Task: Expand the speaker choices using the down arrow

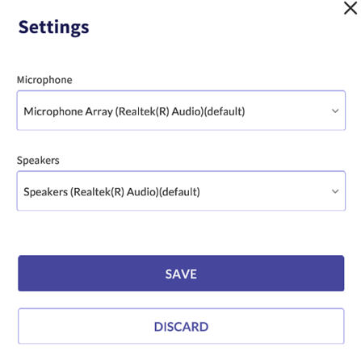Action: coord(335,191)
